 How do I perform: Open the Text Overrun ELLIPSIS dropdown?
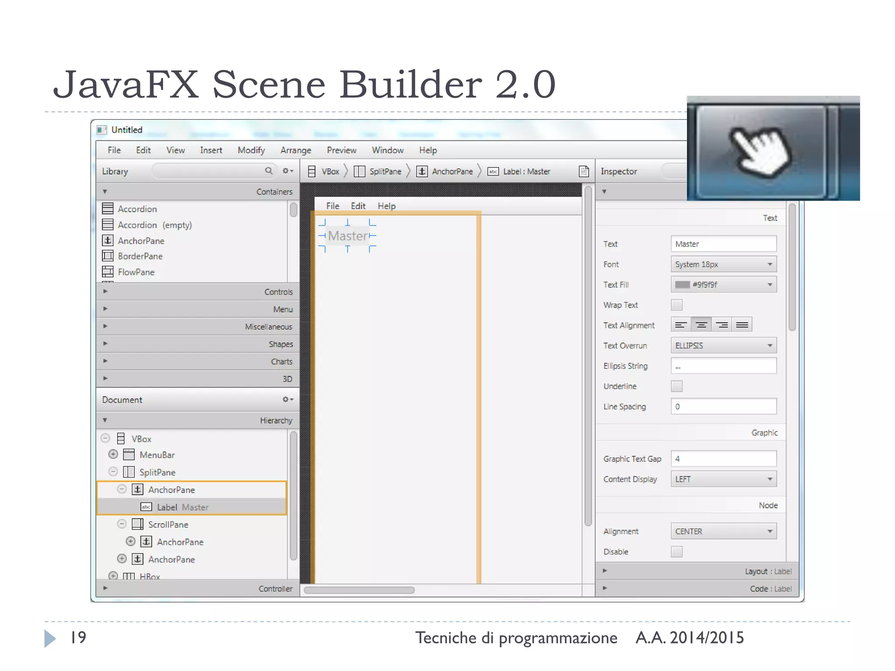click(x=724, y=345)
